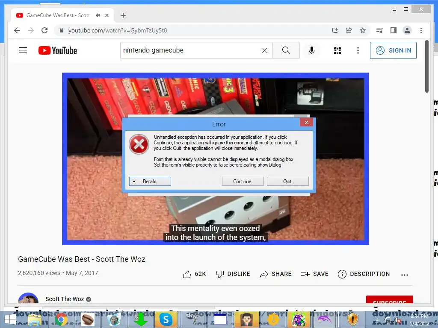Screen dimensions: 438x328
Task: Close the Error dialog with red X
Action: [x=306, y=122]
